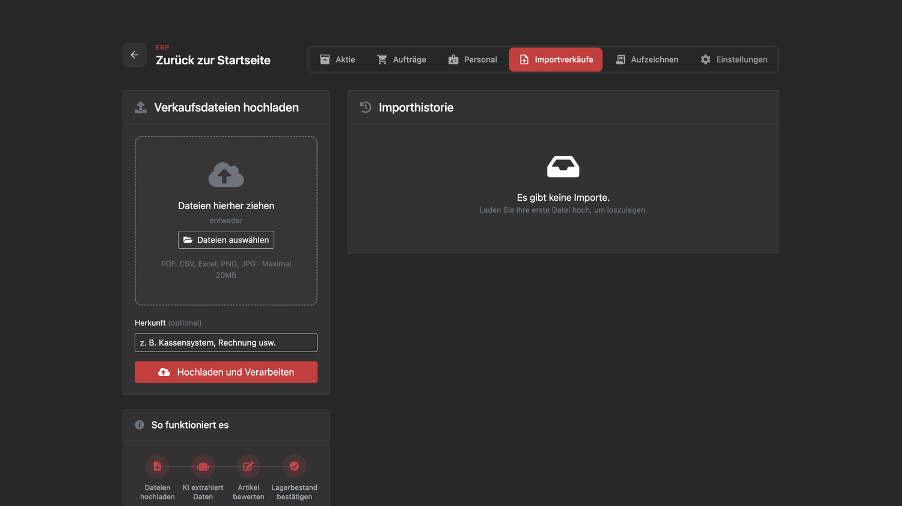Click the Lagerbestand bestätigen checkmark icon
The width and height of the screenshot is (902, 506).
click(295, 466)
